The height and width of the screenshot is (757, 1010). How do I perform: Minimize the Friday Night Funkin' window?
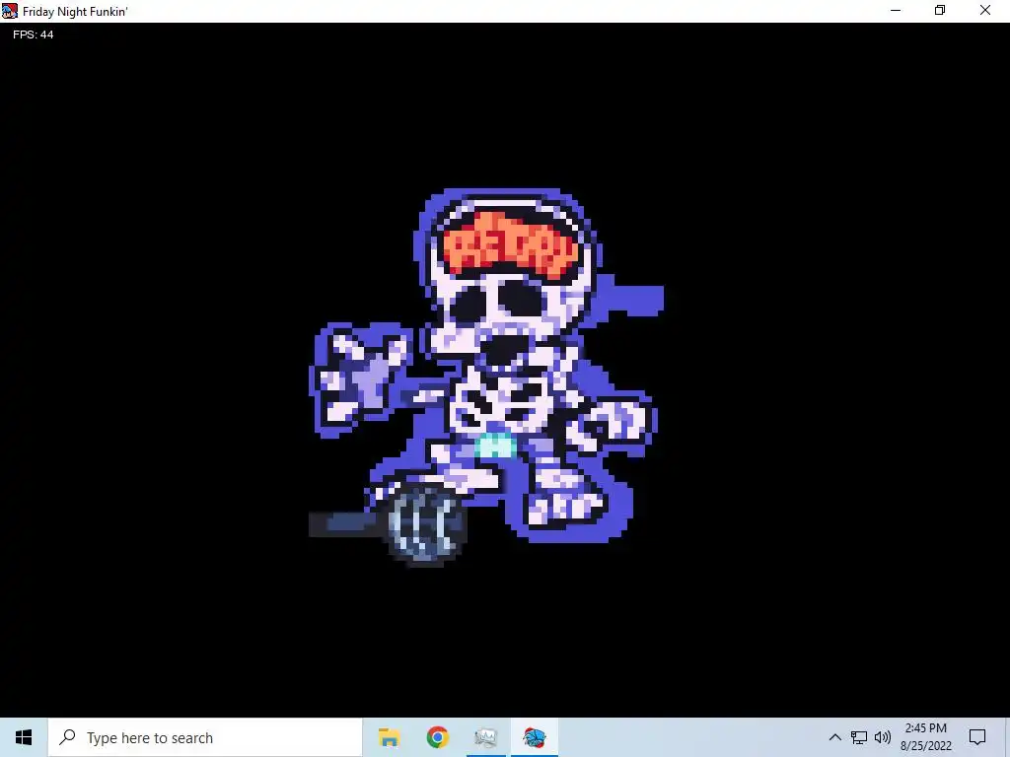coord(896,10)
